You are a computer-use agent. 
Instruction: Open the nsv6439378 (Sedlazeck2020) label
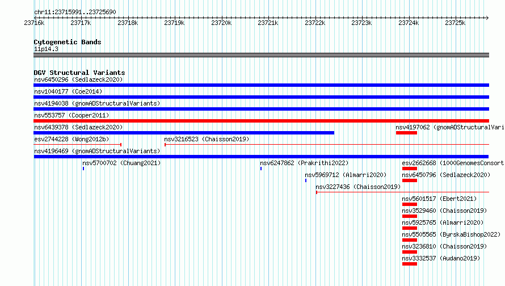pos(78,127)
